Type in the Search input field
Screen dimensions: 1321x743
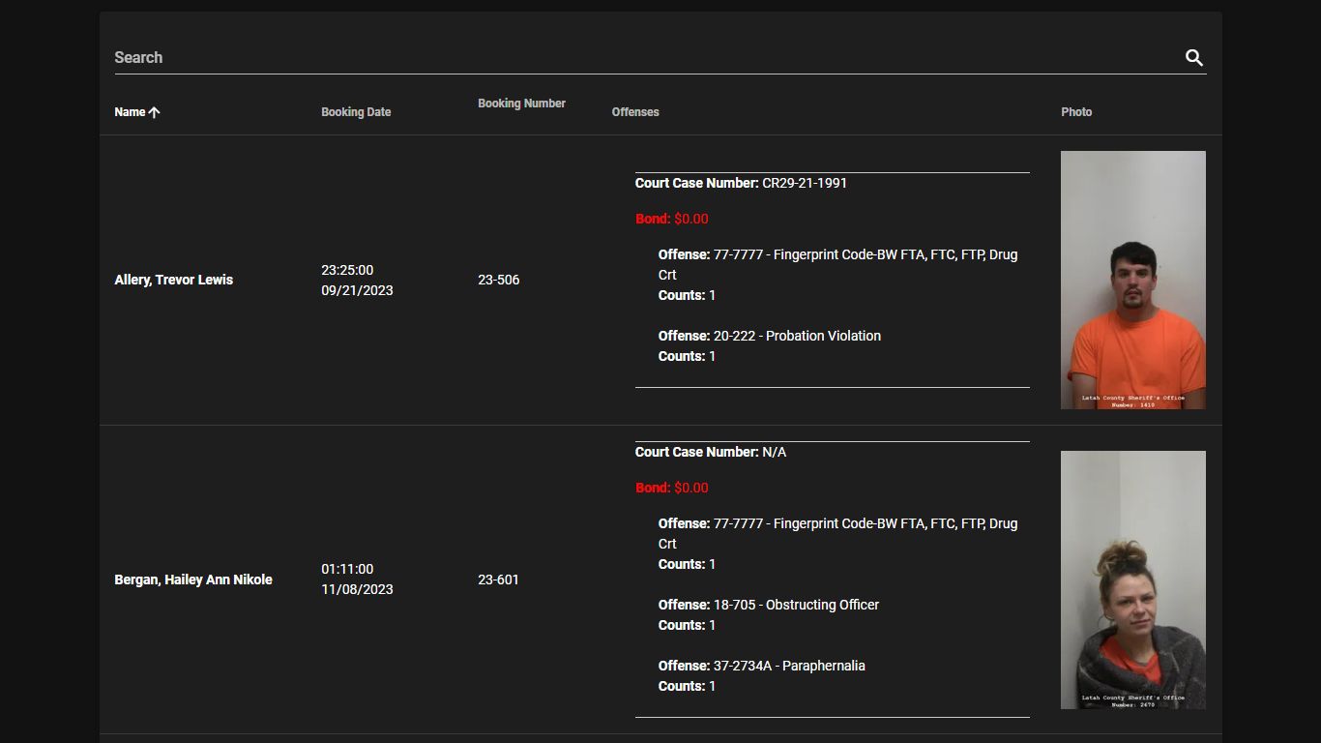pyautogui.click(x=638, y=58)
